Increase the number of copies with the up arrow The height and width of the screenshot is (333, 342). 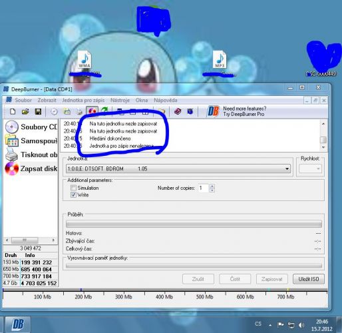(212, 186)
